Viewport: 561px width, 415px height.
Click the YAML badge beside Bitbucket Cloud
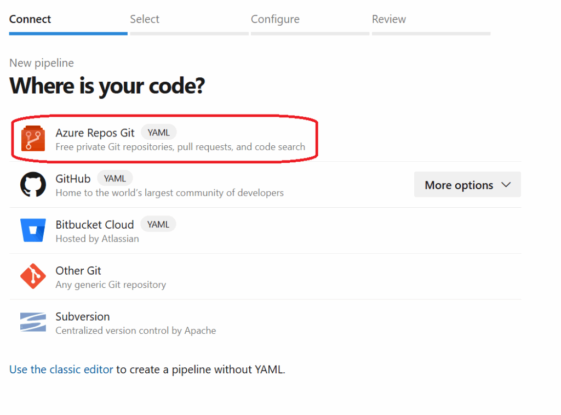coord(158,225)
